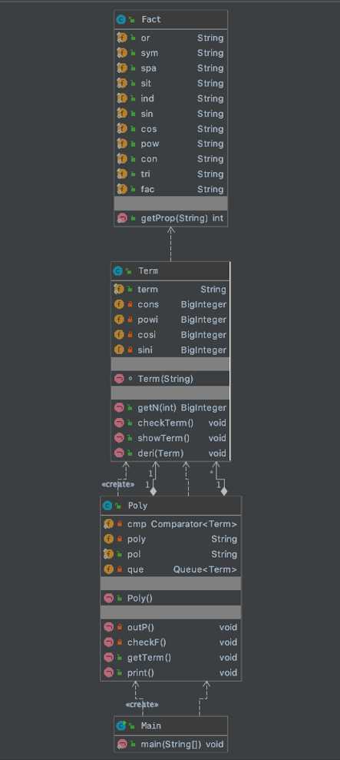This screenshot has width=340, height=760.
Task: Select the sym String field in Fact
Action: point(171,53)
